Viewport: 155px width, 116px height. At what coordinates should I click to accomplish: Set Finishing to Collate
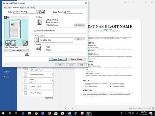49,50
